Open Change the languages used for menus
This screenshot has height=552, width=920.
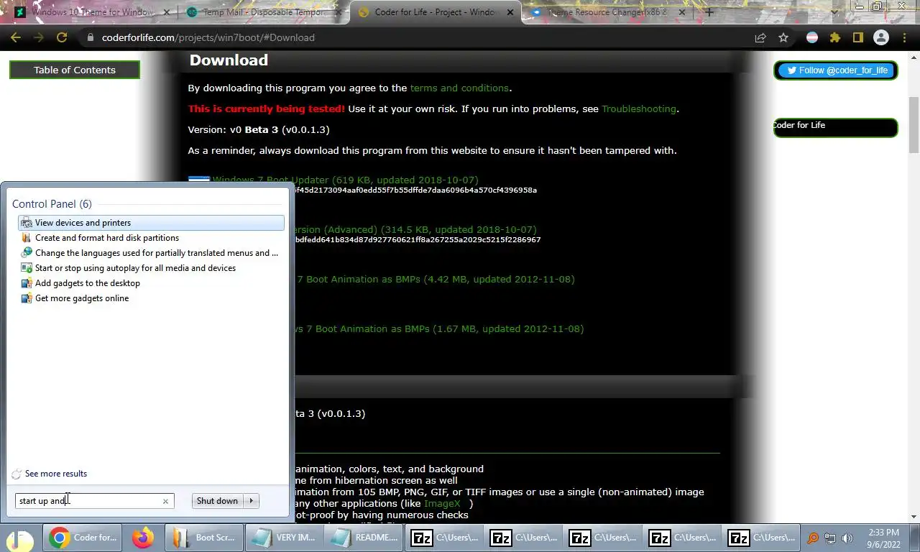click(x=151, y=253)
